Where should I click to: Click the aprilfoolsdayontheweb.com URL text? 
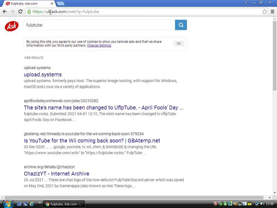coord(61,101)
